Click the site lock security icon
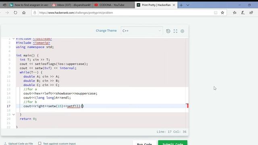258x145 pixels. coord(35,12)
